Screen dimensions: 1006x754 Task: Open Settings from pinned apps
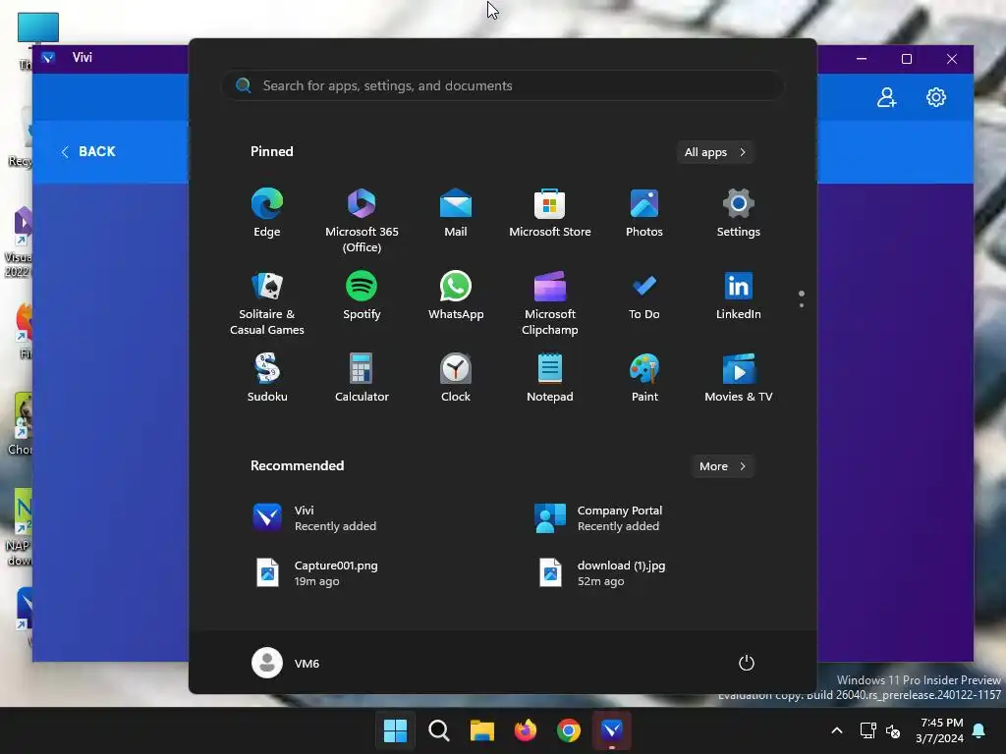(x=739, y=213)
